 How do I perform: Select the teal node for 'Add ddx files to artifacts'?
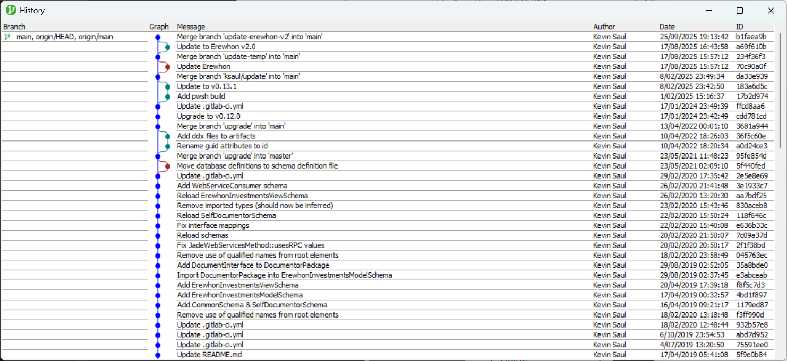pos(167,136)
